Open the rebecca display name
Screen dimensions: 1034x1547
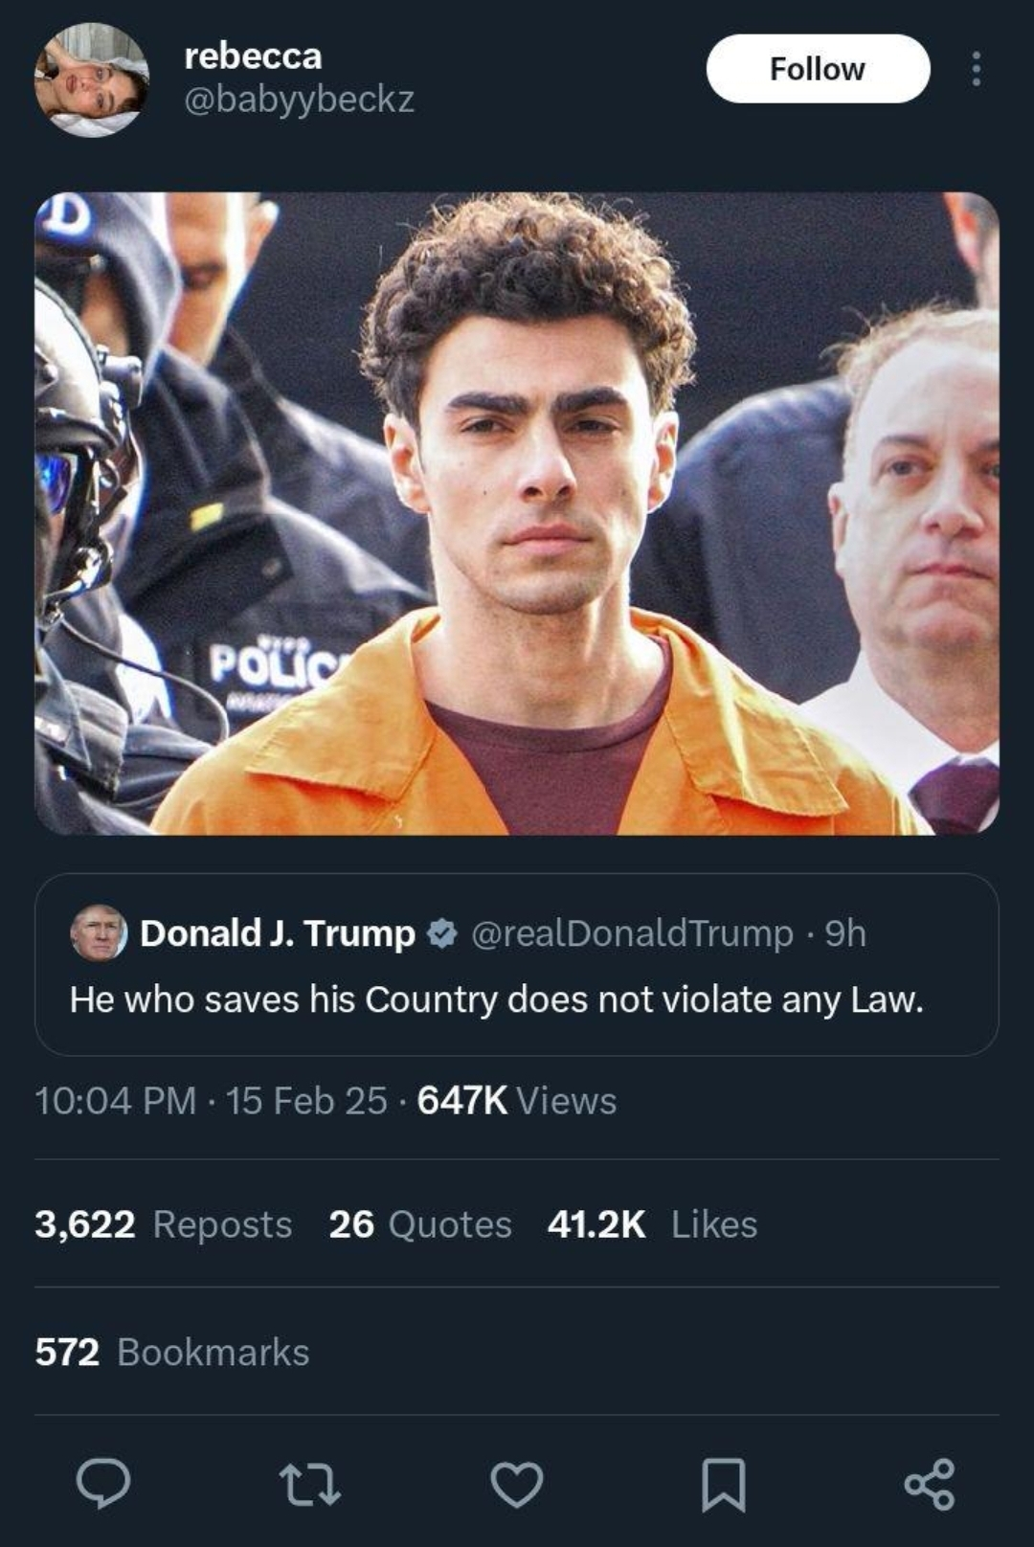coord(253,56)
